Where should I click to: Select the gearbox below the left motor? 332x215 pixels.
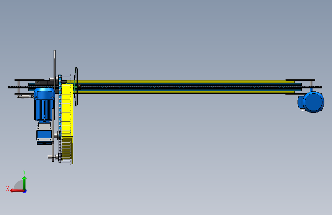44,133
